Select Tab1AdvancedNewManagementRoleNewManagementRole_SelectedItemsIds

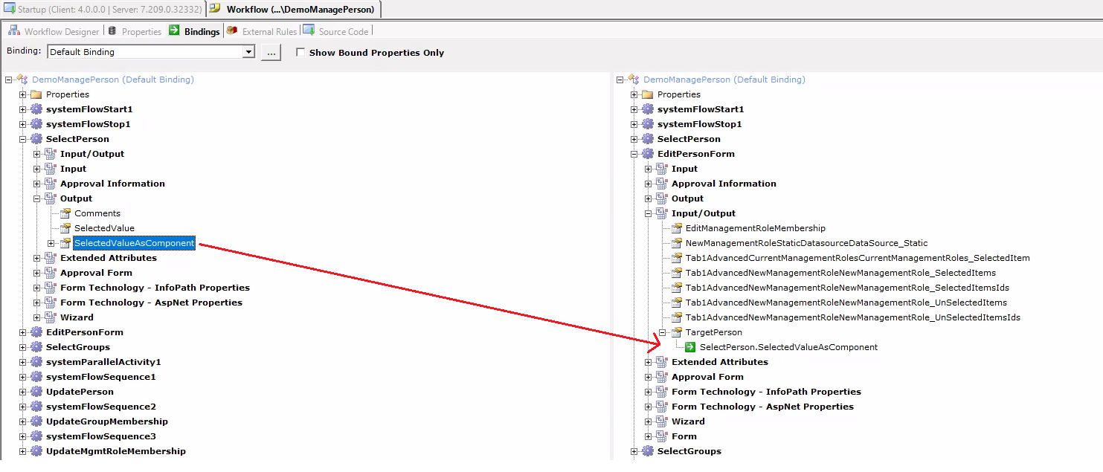tap(847, 288)
